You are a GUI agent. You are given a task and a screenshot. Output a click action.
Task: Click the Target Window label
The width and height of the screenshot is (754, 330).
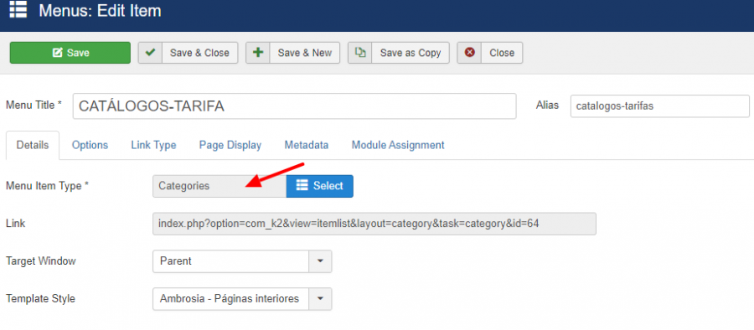(x=41, y=261)
